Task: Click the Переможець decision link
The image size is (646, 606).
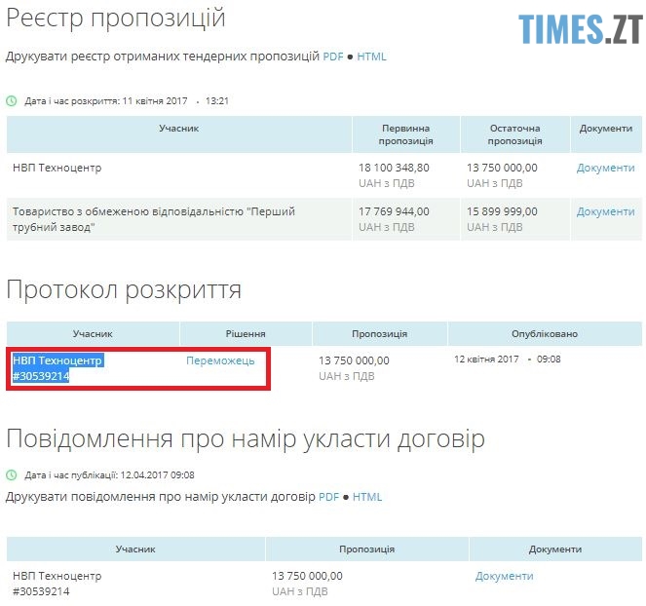Action: coord(220,360)
